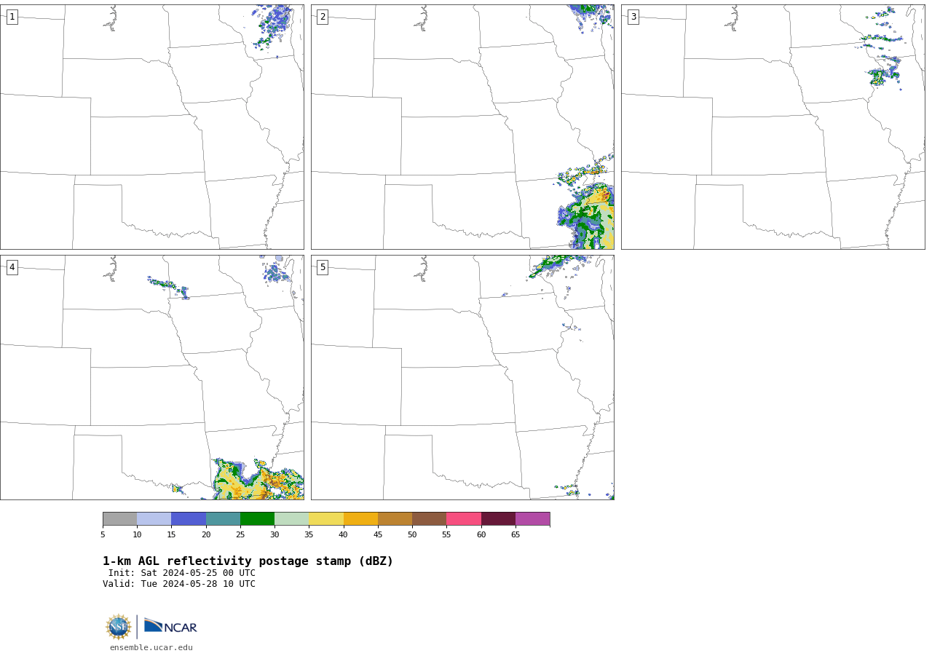
Task: Click the NCAR logo
Action: (x=170, y=626)
